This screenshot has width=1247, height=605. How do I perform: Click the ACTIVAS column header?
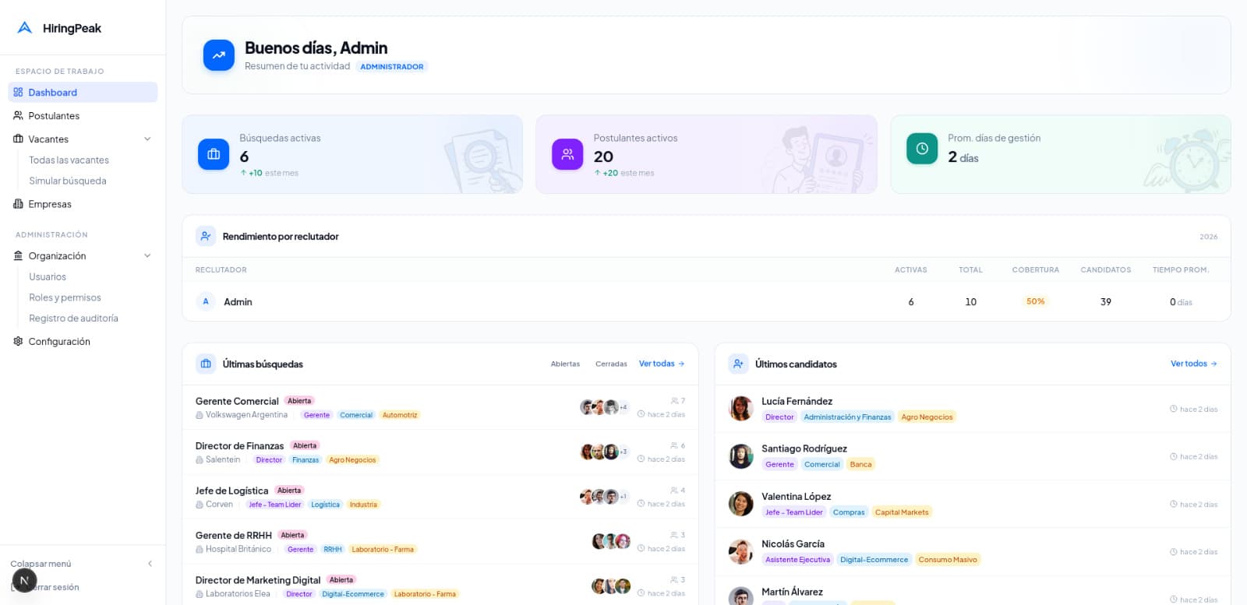point(910,270)
